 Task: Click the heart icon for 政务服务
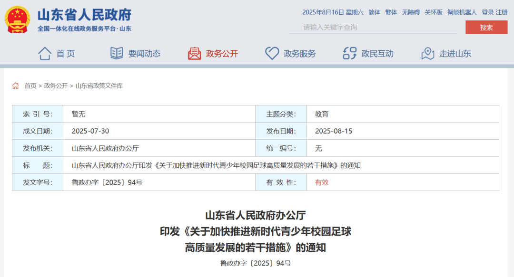point(272,54)
